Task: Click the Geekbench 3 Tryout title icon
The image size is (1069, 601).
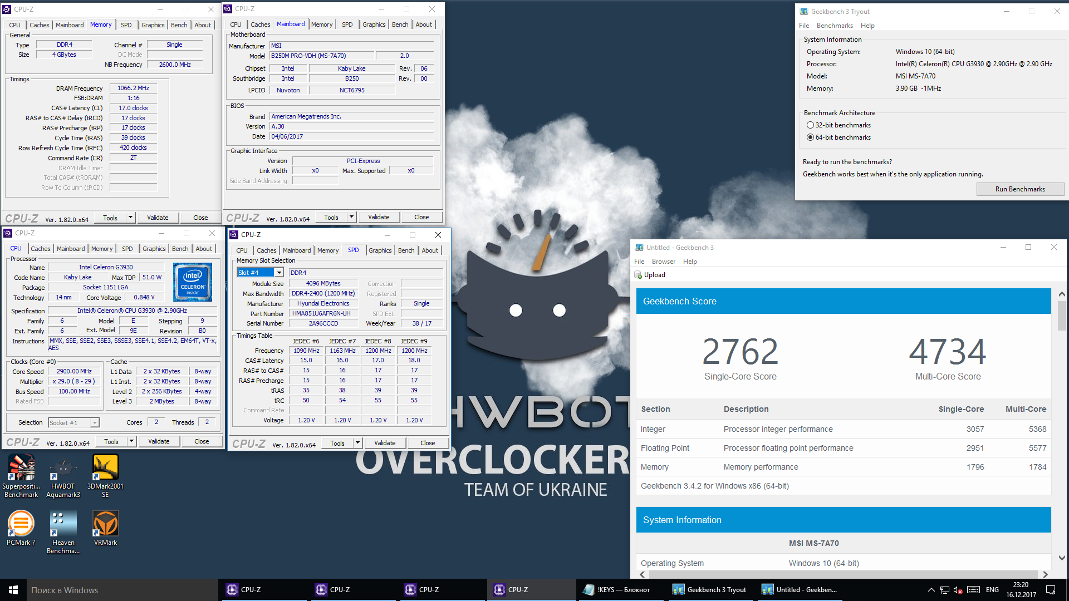Action: click(804, 11)
